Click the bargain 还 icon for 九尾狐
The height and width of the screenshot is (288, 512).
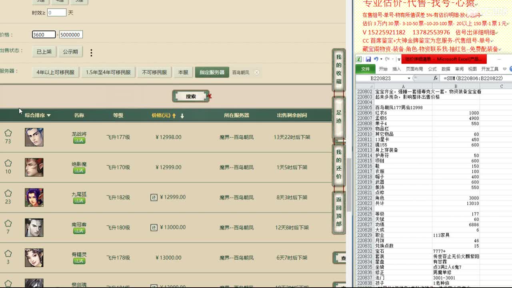[154, 197]
